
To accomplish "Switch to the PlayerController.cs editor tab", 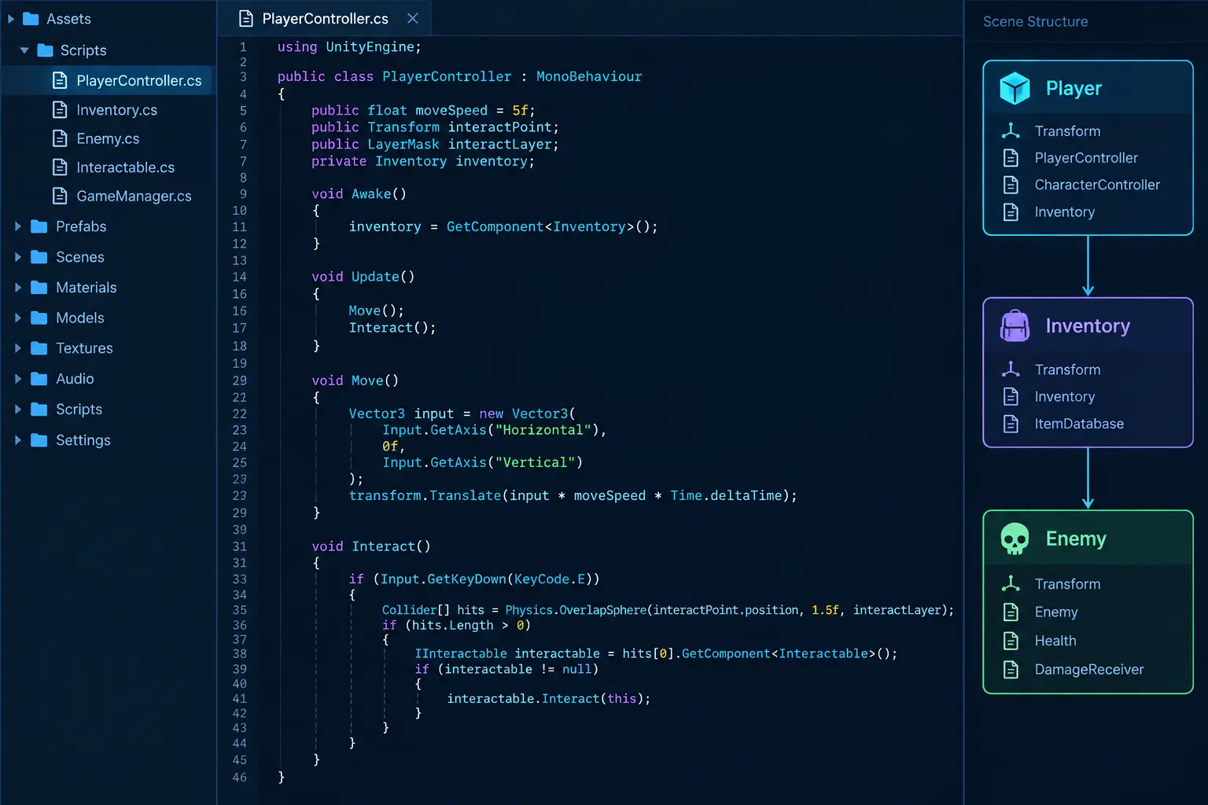I will (324, 18).
